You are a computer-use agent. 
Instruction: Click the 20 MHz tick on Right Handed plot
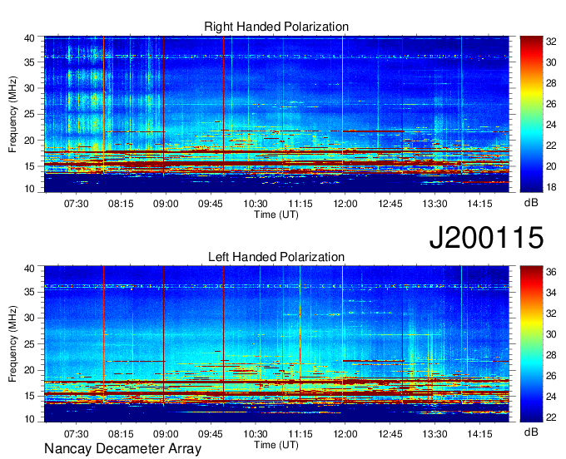pyautogui.click(x=29, y=141)
